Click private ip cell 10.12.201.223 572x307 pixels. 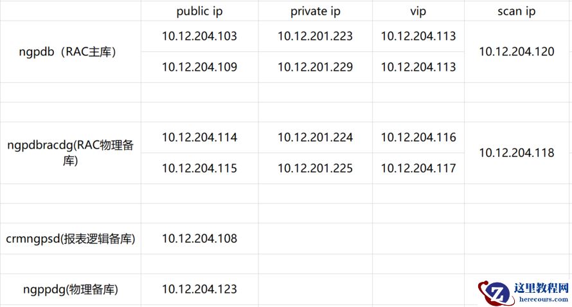tap(315, 36)
